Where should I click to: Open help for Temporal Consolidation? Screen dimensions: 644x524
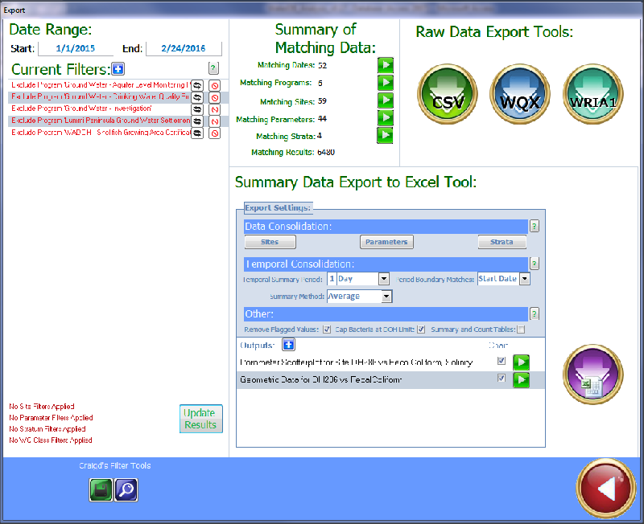click(535, 264)
